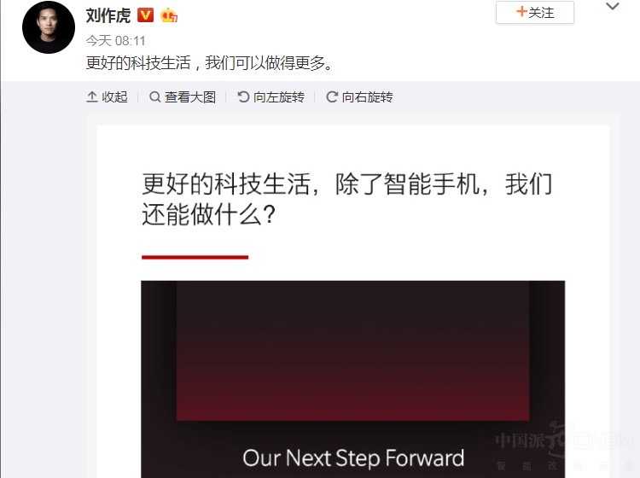Click the crown membership badge
The height and width of the screenshot is (478, 640).
[x=169, y=15]
